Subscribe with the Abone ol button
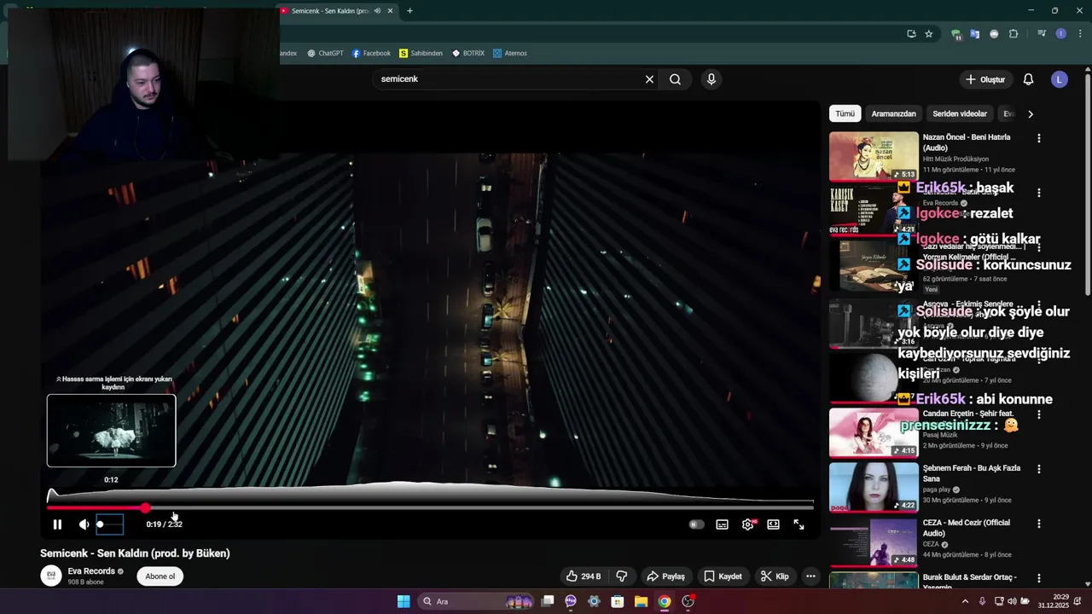Viewport: 1092px width, 614px height. coord(160,576)
